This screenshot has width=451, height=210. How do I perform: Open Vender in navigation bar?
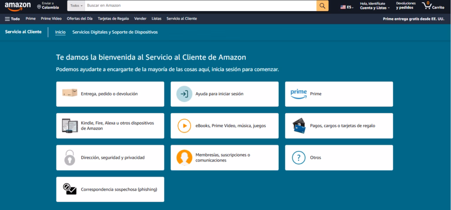(140, 19)
